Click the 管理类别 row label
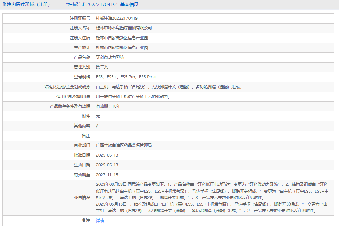 click(82, 67)
